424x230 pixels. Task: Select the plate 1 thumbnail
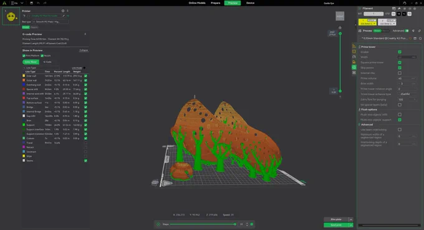coord(11,16)
